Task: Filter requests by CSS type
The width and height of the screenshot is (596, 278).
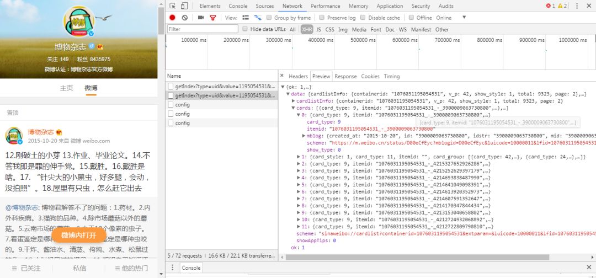Action: pos(329,29)
